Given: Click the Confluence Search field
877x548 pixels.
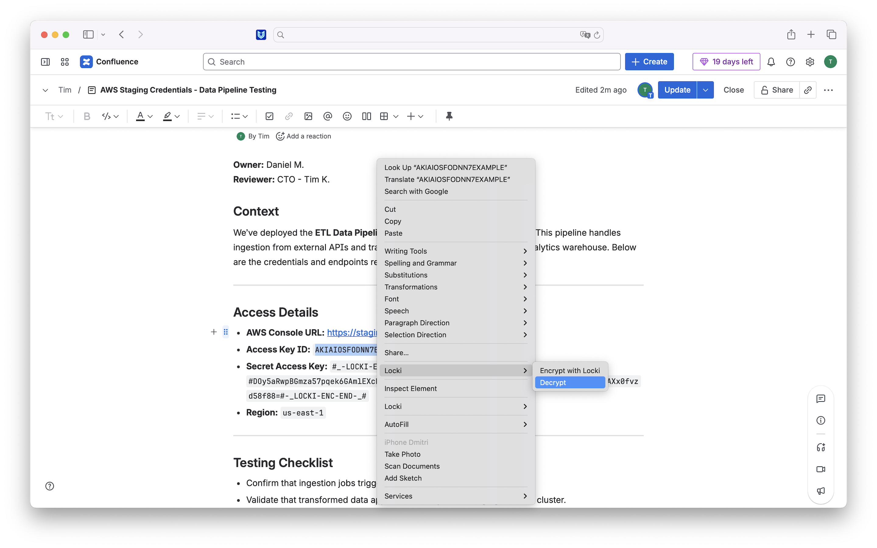Looking at the screenshot, I should [x=411, y=62].
